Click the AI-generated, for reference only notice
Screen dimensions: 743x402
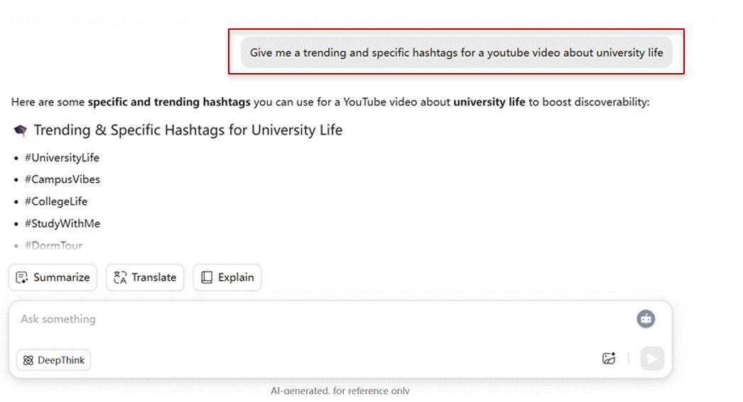point(340,391)
